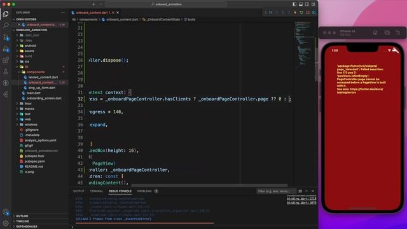
Task: Expand the windows folder
Action: point(31,125)
